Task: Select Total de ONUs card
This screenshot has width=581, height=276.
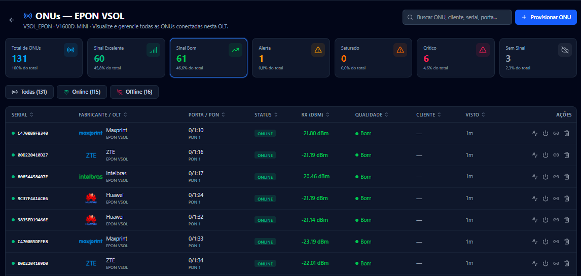Action: (44, 58)
